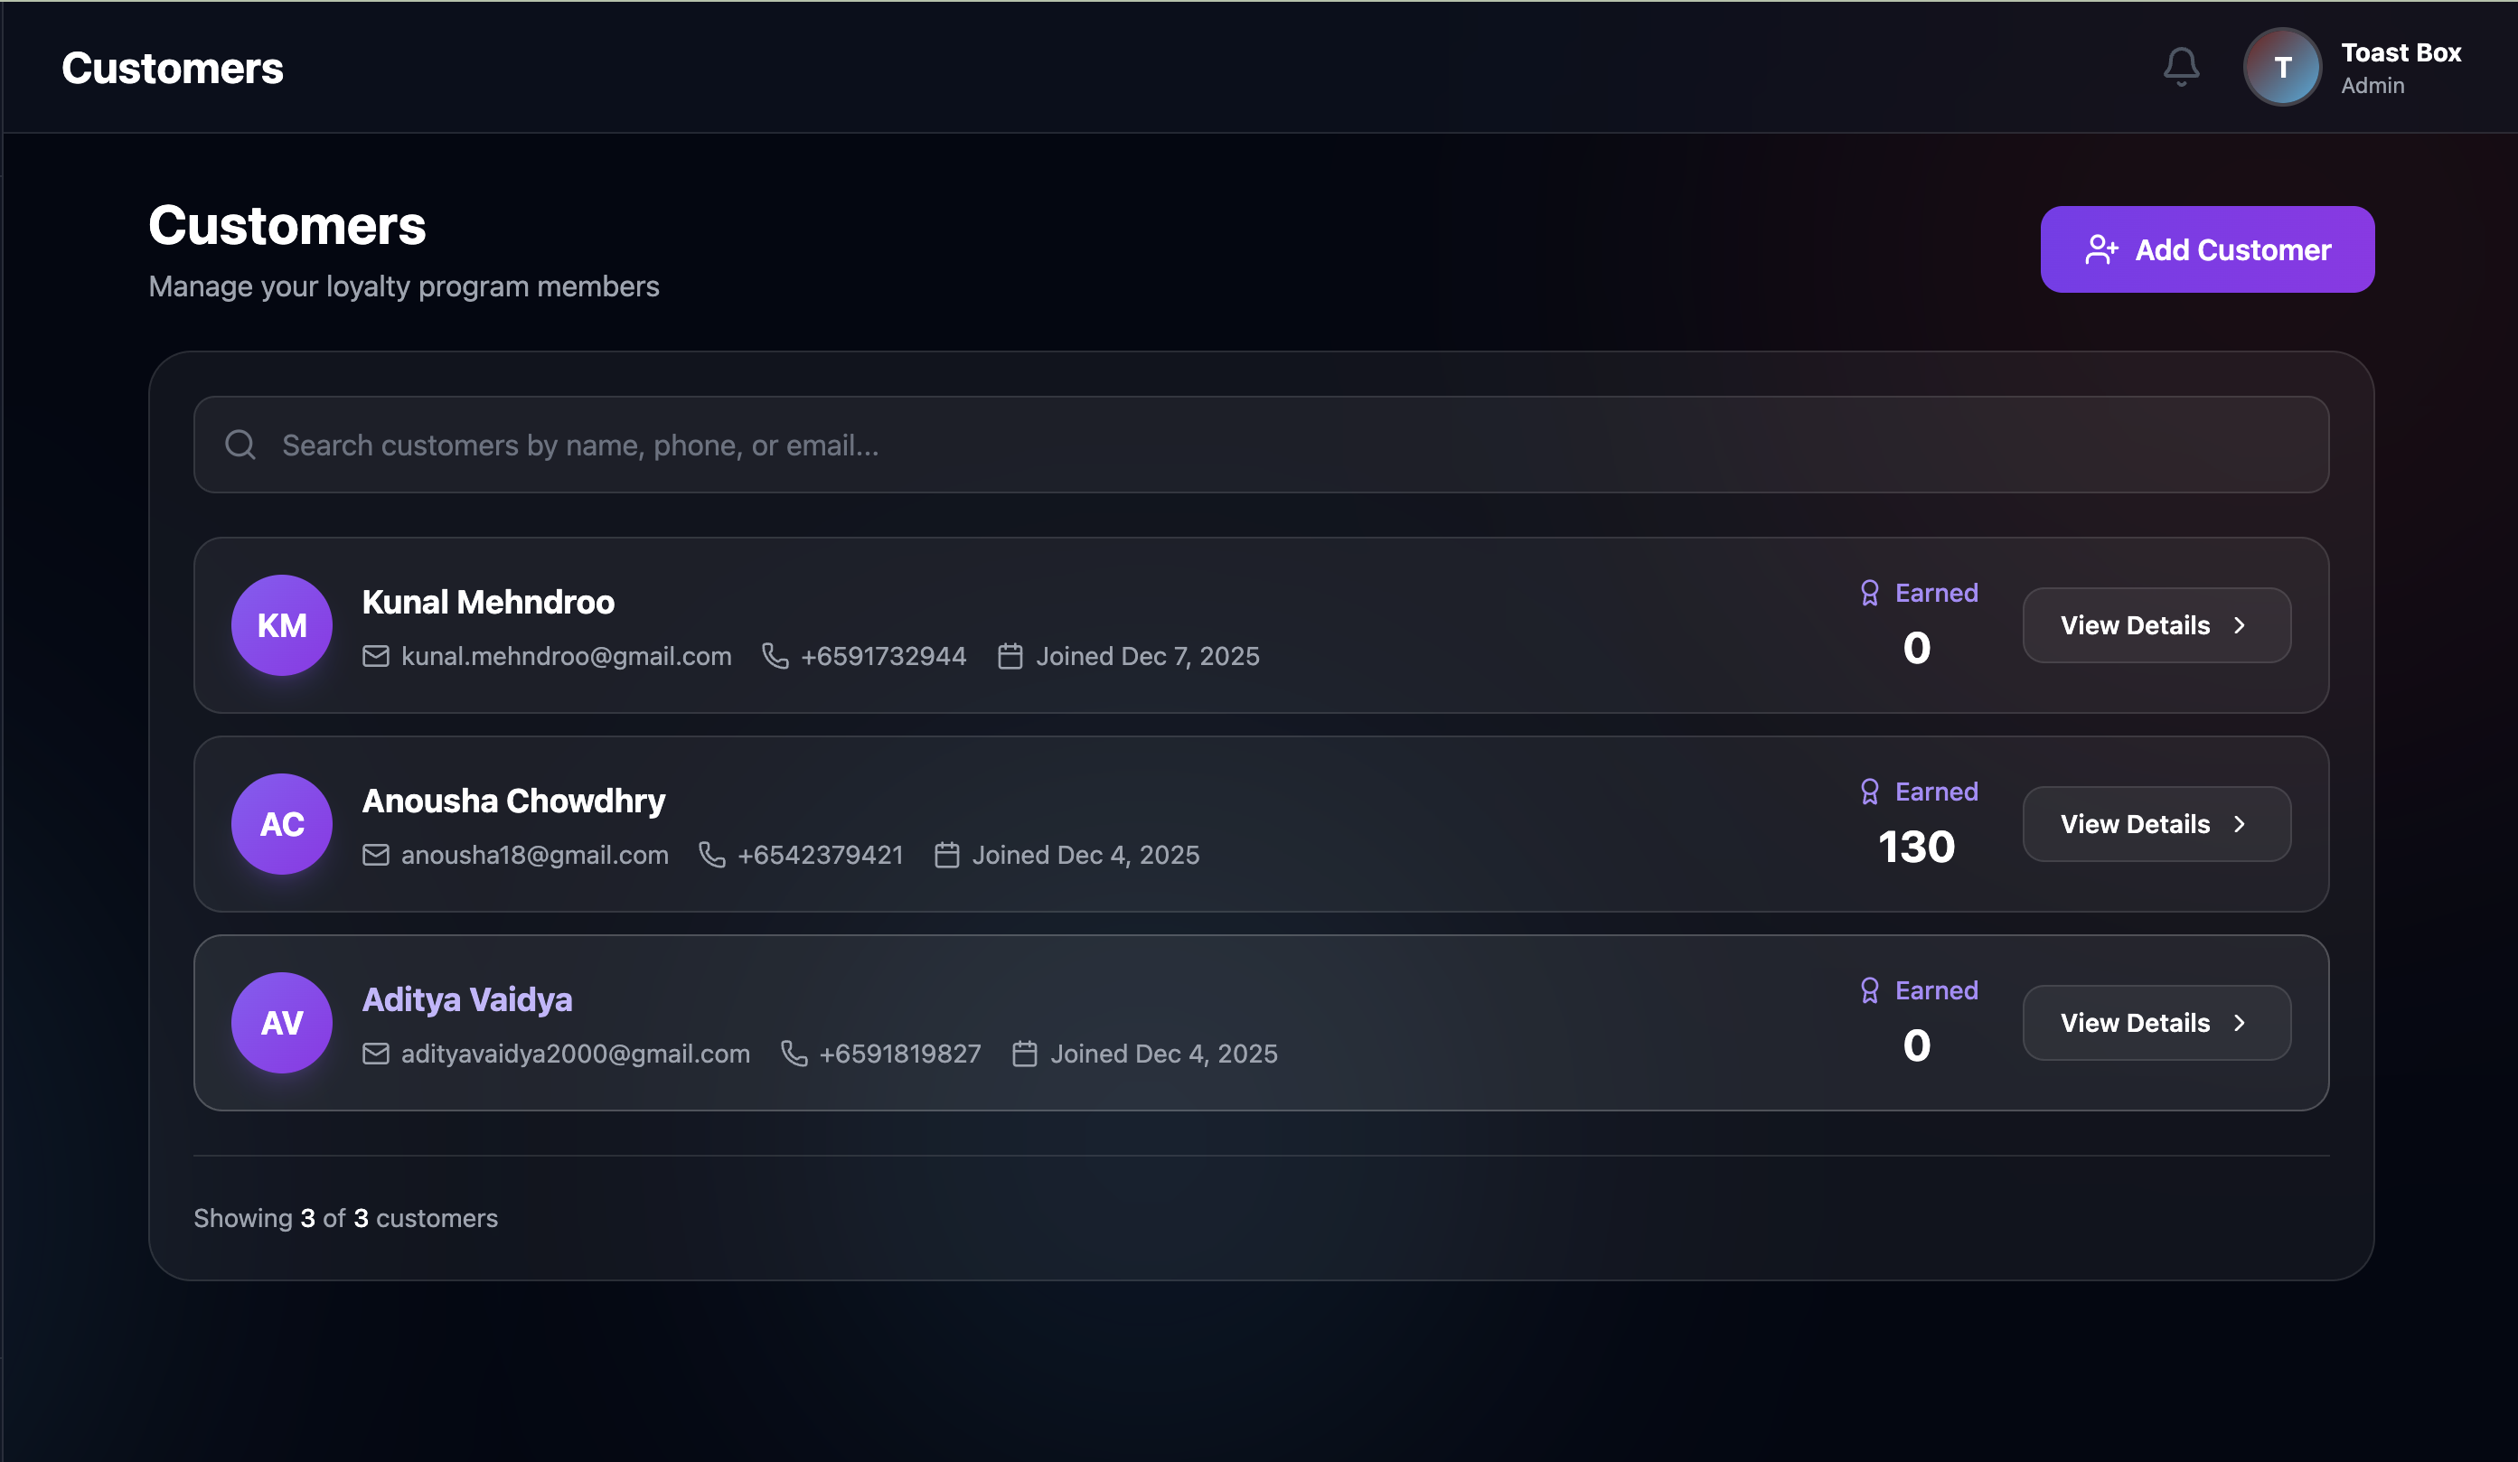
Task: Click the envelope icon beside kunal.mehndroo@gmail.com
Action: 376,656
